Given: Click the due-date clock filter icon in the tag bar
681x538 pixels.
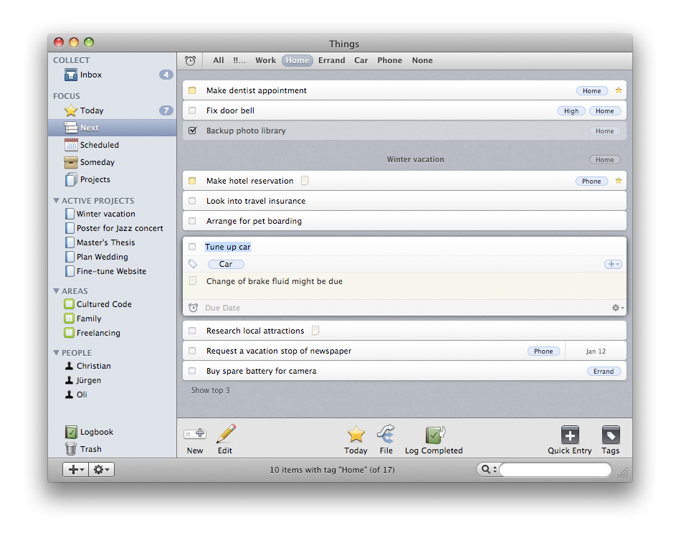Looking at the screenshot, I should tap(190, 61).
